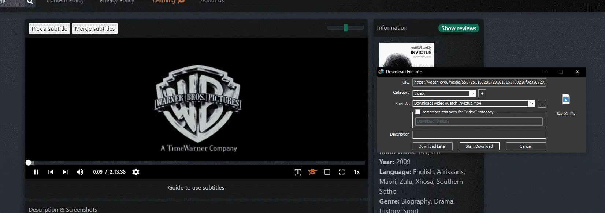Screen dimensions: 605x213
Task: Close the Download File Info dialog
Action: [578, 72]
